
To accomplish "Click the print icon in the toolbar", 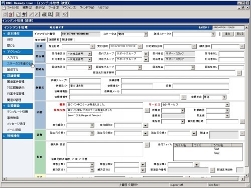I will [44, 14].
